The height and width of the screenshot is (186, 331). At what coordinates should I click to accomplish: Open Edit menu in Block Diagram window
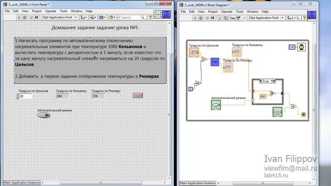(192, 11)
